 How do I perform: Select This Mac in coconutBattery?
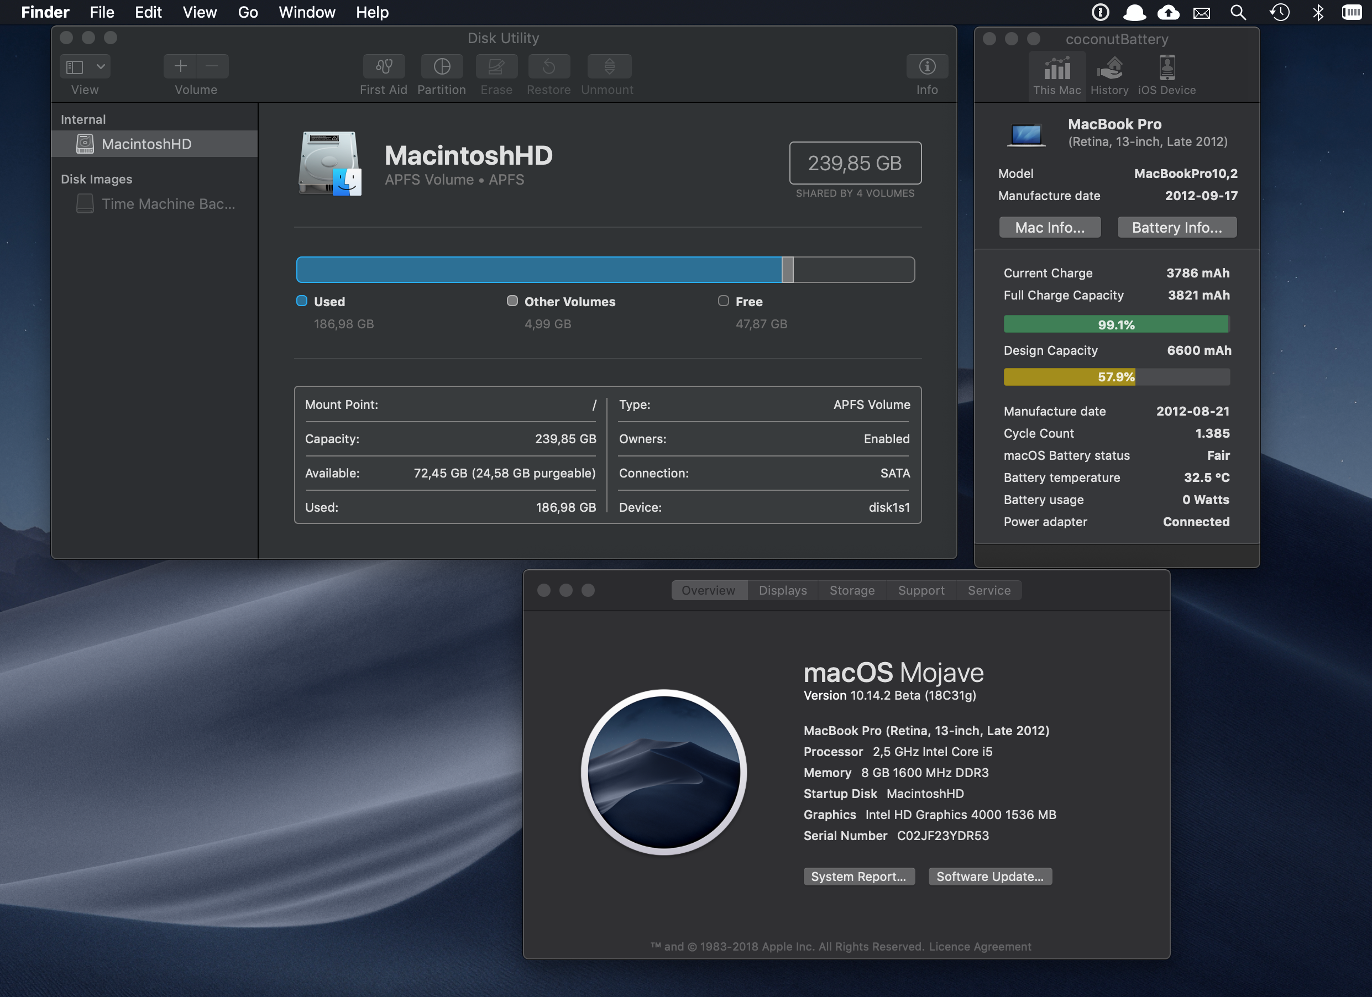(1057, 75)
